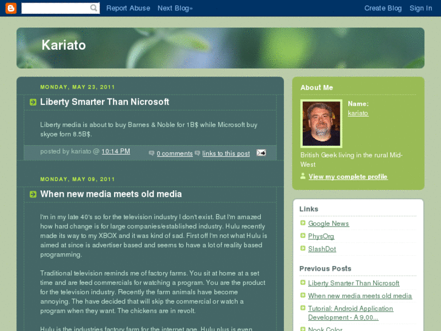Open the Blogger logo icon
The height and width of the screenshot is (331, 441).
11,8
